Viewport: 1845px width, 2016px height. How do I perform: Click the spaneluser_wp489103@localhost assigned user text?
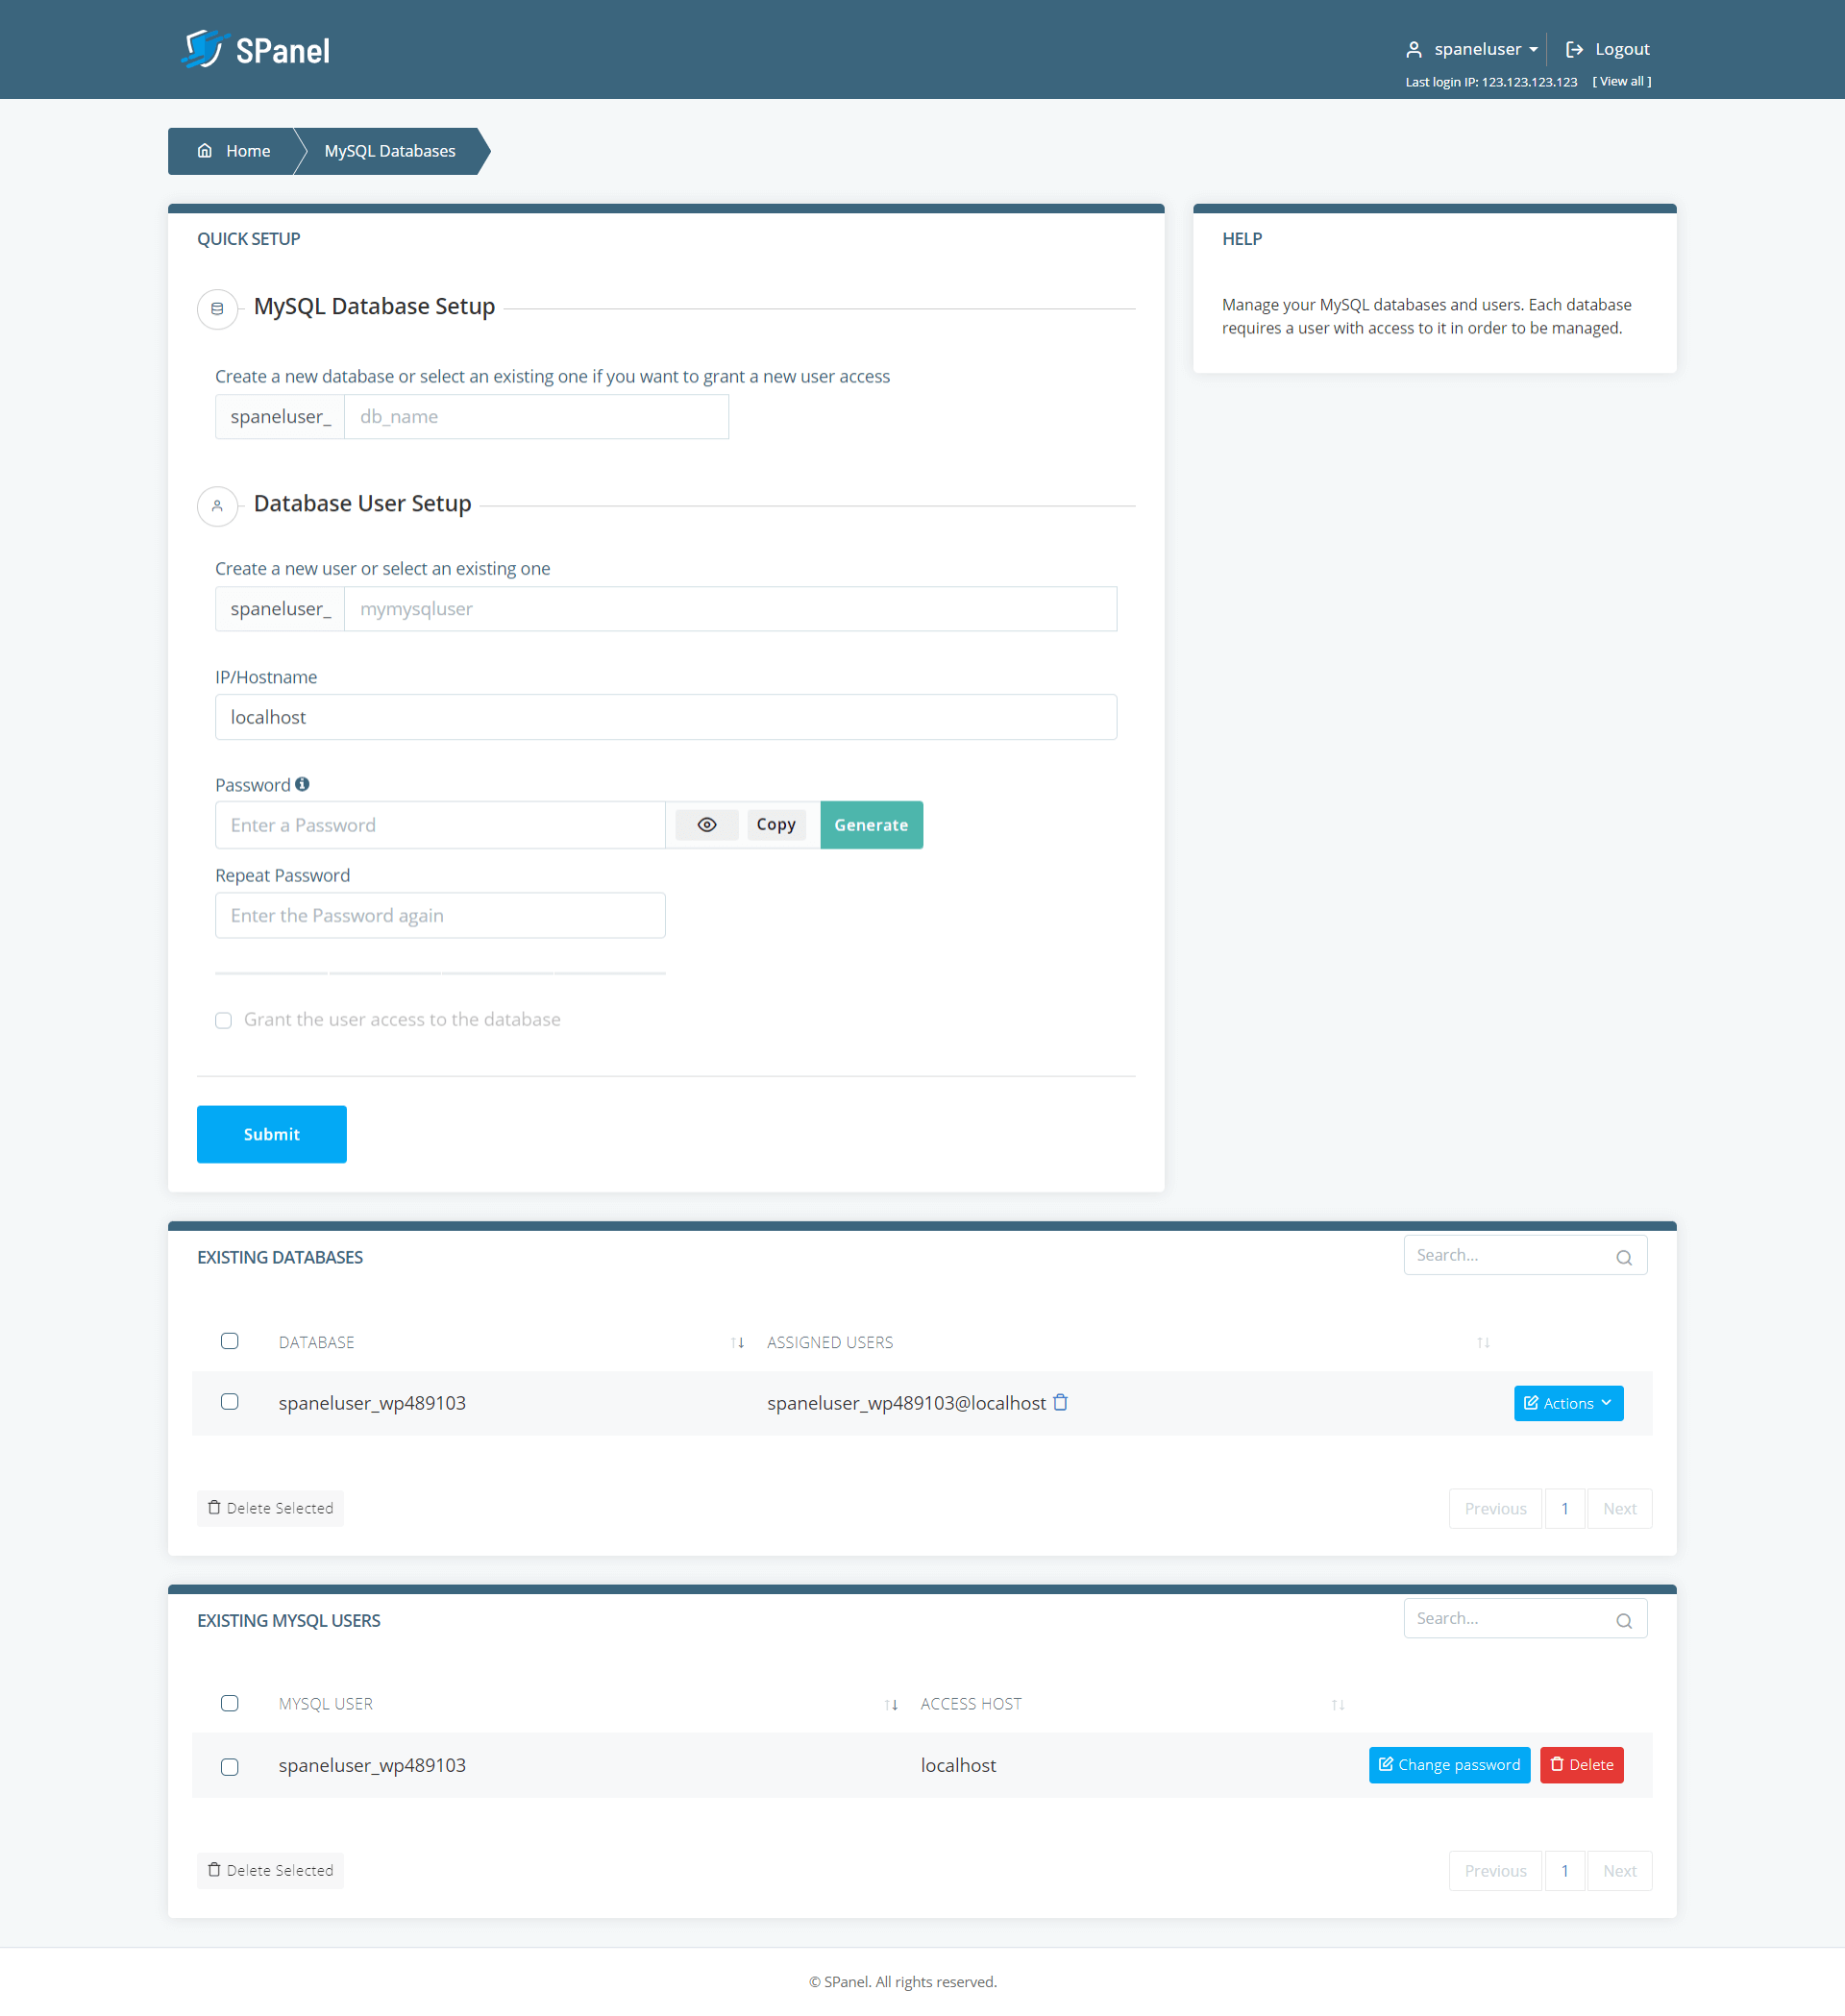906,1403
